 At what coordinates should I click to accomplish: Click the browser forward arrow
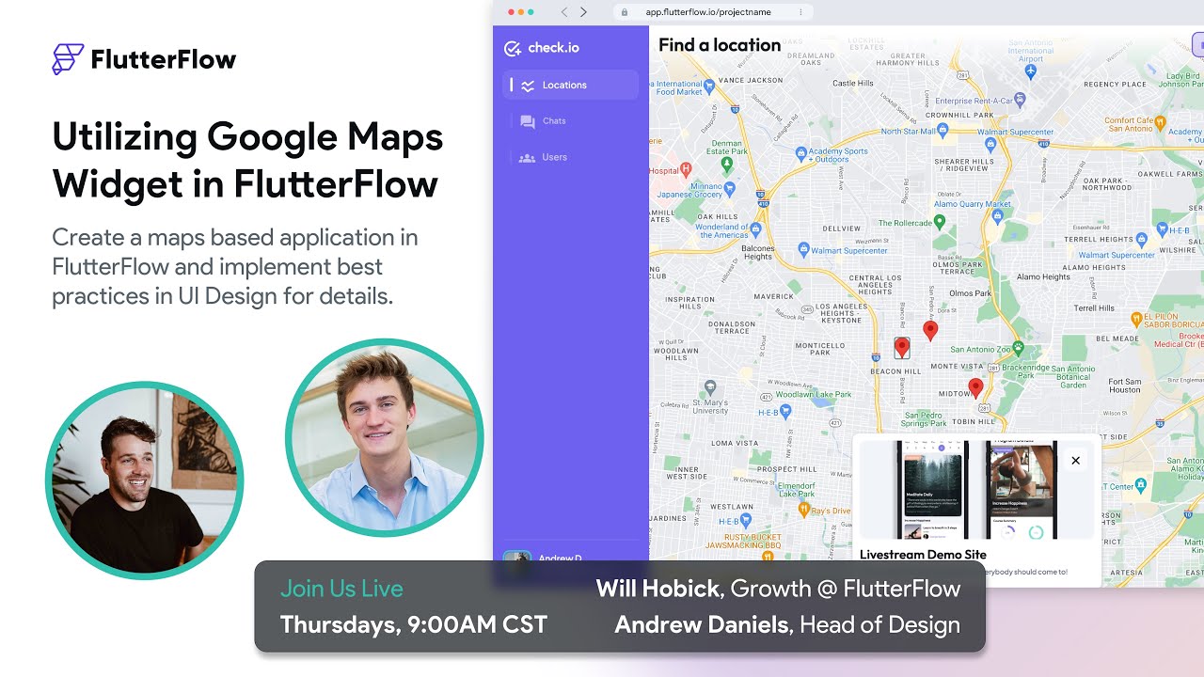(x=583, y=12)
